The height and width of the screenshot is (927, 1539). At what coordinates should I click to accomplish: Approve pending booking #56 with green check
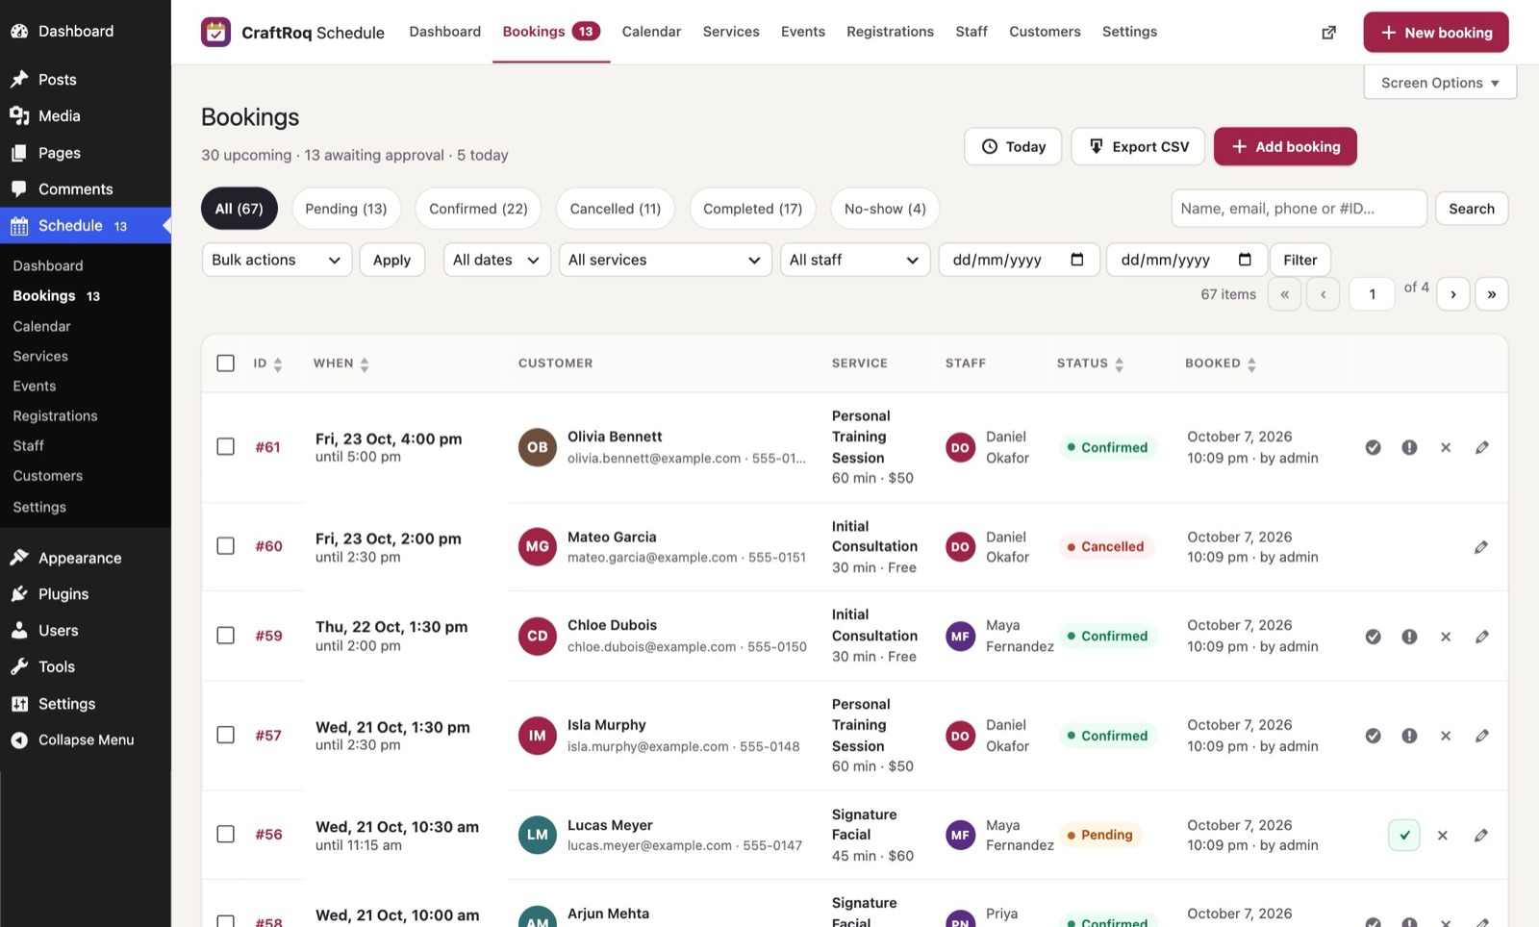[1404, 835]
